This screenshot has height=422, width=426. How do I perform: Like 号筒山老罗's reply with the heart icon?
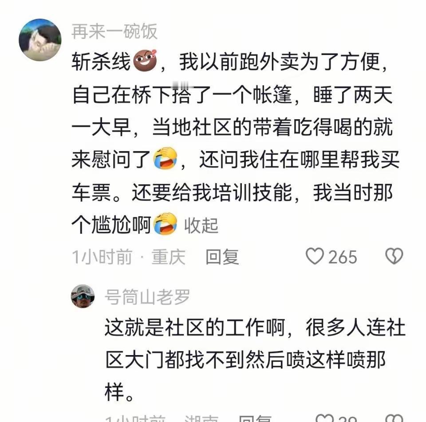324,418
